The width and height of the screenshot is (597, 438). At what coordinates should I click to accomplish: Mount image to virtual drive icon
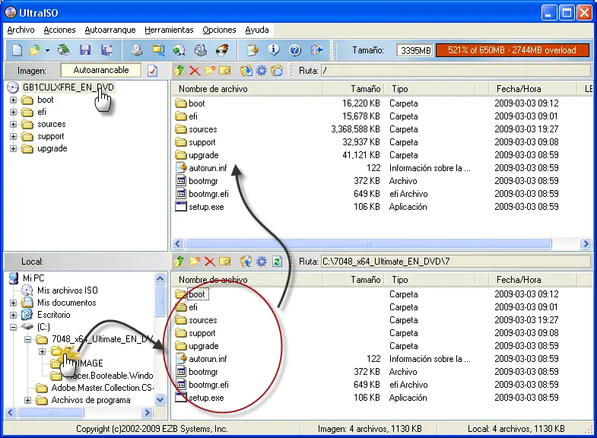[x=201, y=50]
